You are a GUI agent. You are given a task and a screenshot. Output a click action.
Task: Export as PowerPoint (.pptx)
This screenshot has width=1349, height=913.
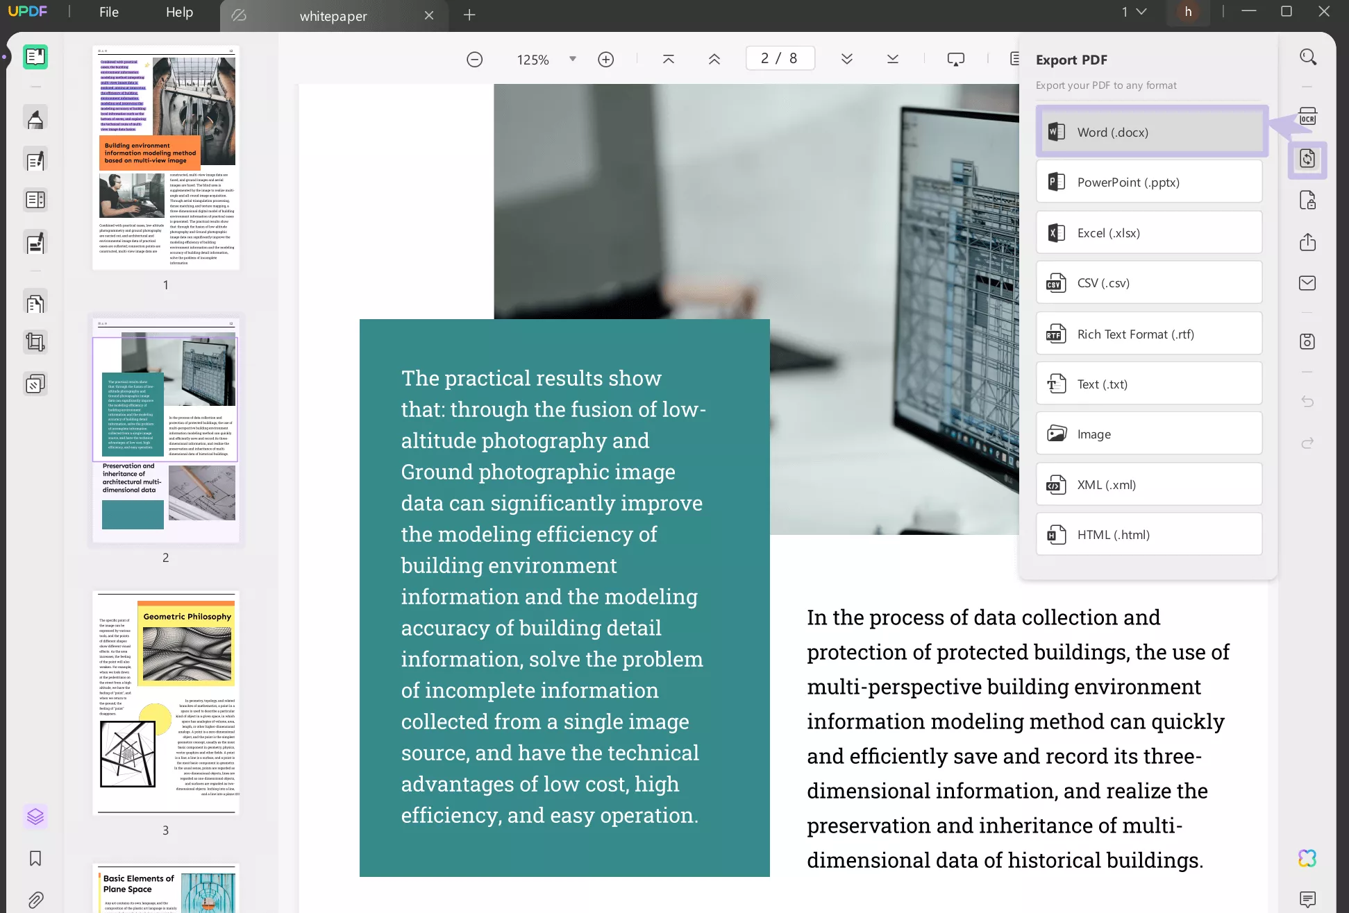(1149, 182)
